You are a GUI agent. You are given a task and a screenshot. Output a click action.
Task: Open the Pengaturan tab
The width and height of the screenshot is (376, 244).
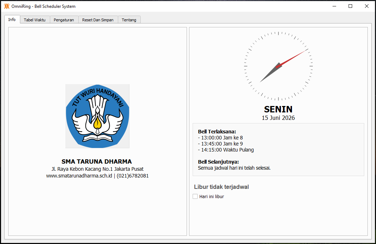(x=64, y=20)
